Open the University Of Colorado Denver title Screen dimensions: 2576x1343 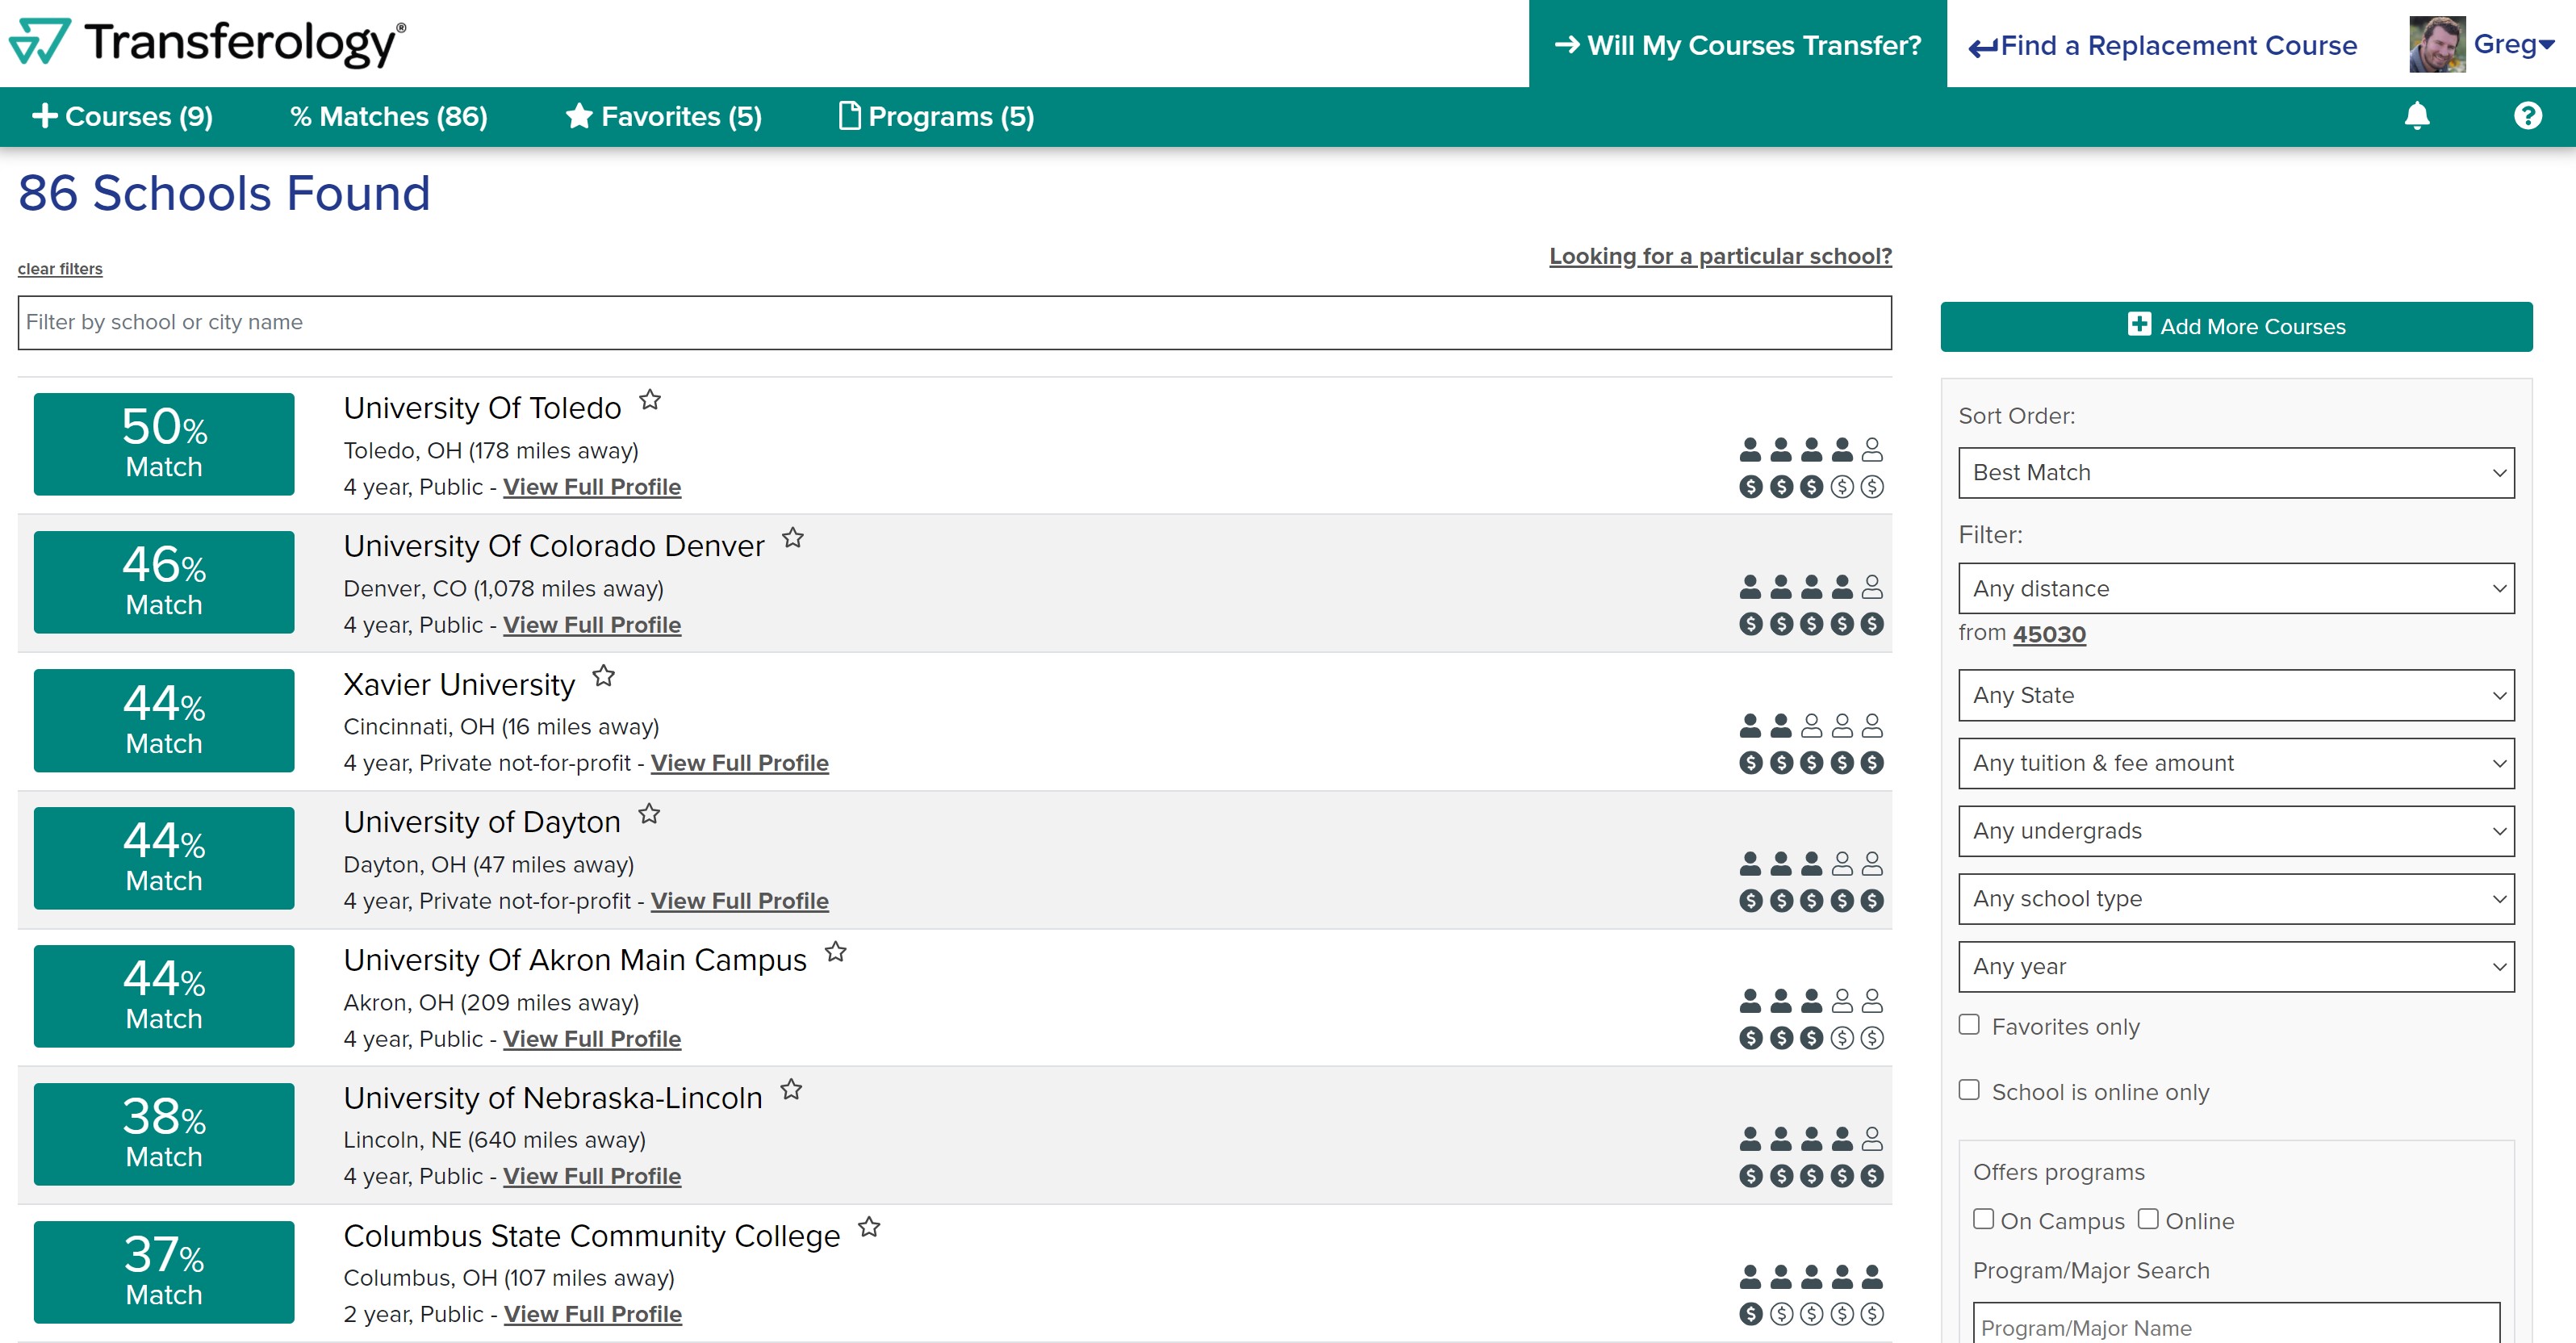point(554,546)
